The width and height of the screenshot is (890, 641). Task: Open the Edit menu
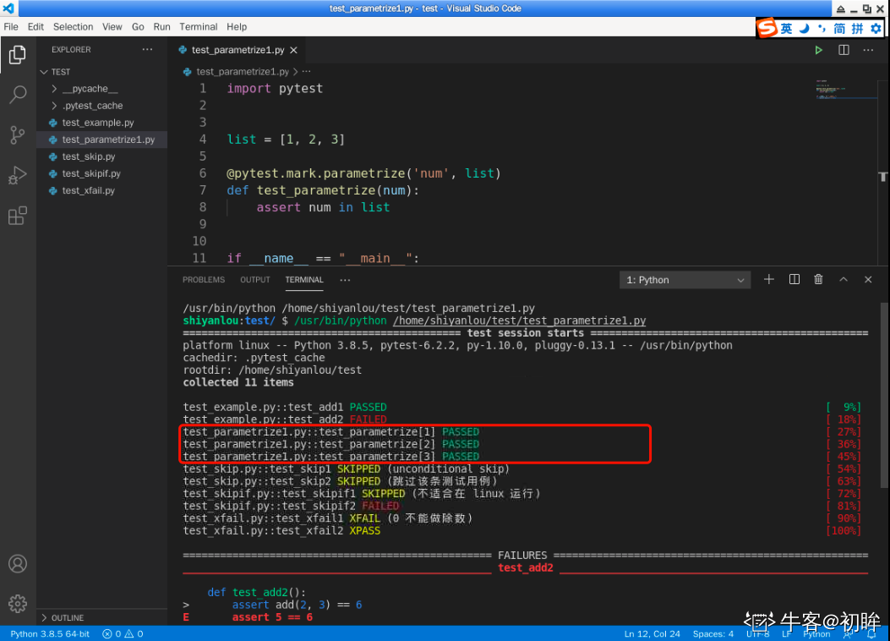coord(35,27)
